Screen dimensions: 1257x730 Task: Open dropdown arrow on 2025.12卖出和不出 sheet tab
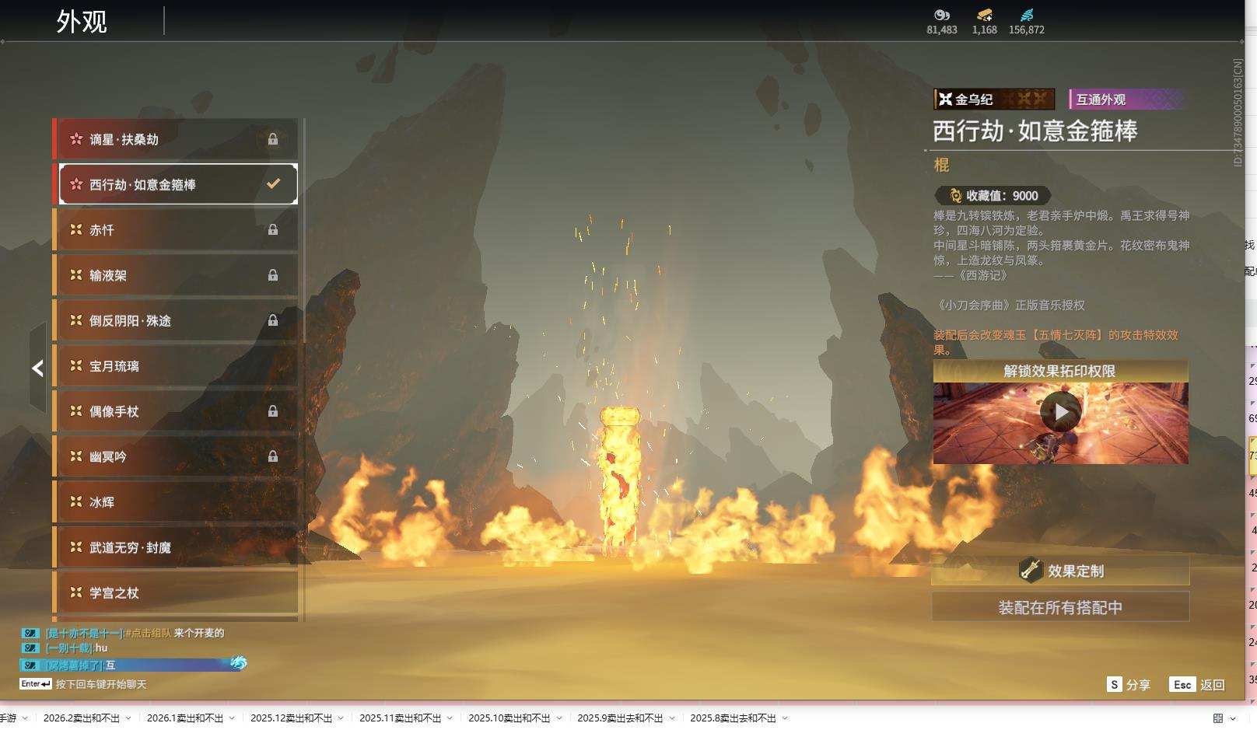click(341, 718)
